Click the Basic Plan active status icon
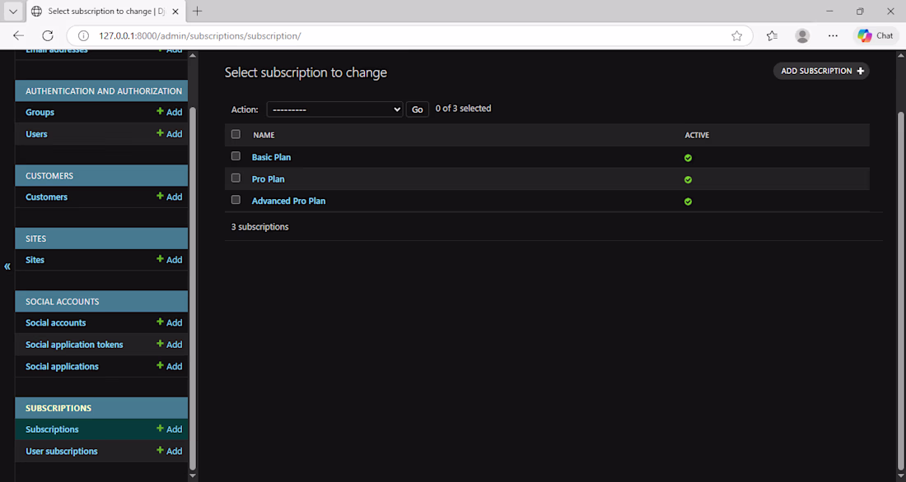This screenshot has height=482, width=906. [x=688, y=158]
